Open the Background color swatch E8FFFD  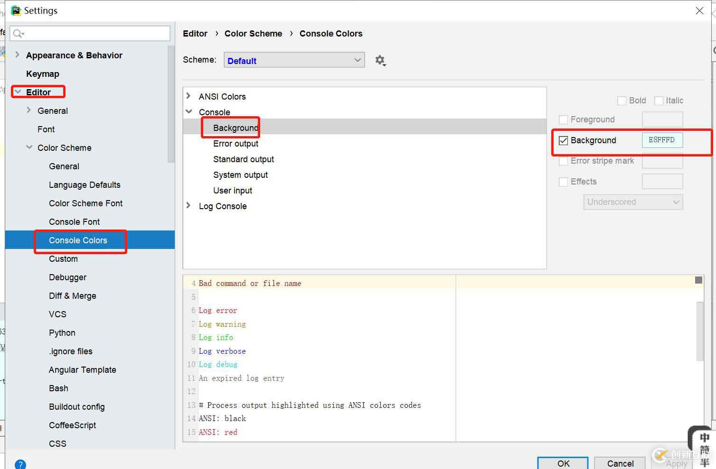coord(662,140)
